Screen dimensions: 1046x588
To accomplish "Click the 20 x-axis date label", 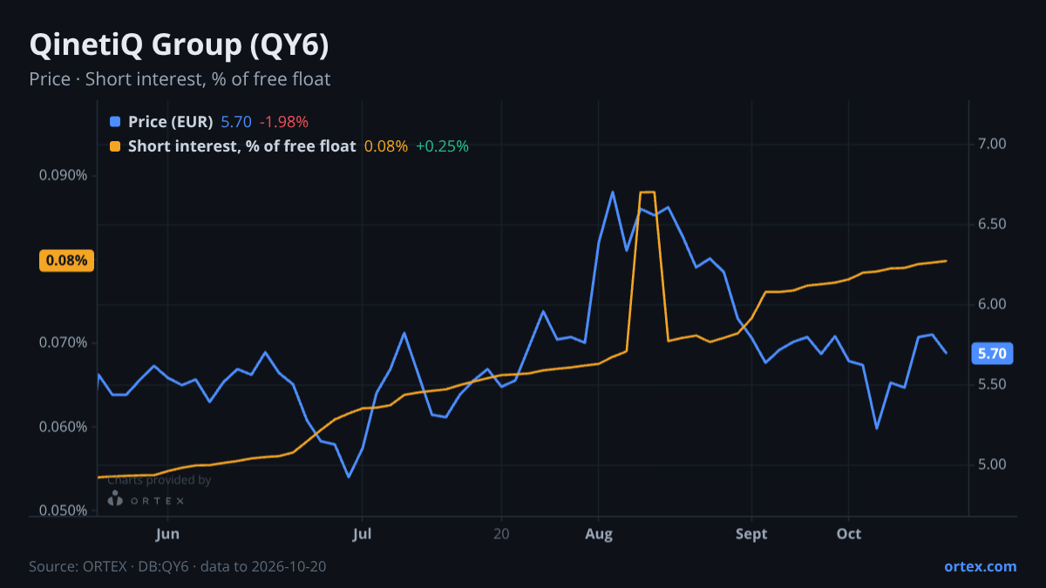I will [501, 534].
